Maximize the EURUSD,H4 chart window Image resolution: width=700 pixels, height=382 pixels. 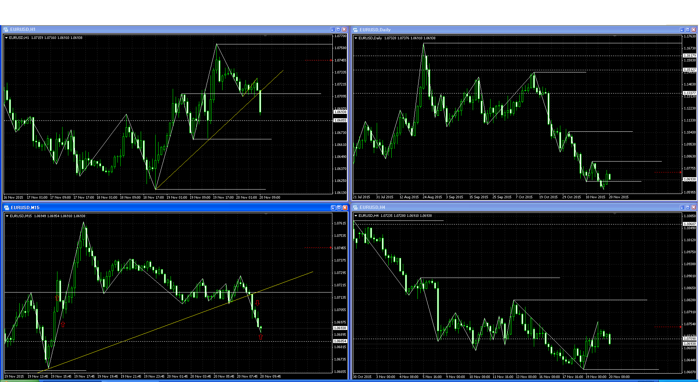[x=688, y=207]
